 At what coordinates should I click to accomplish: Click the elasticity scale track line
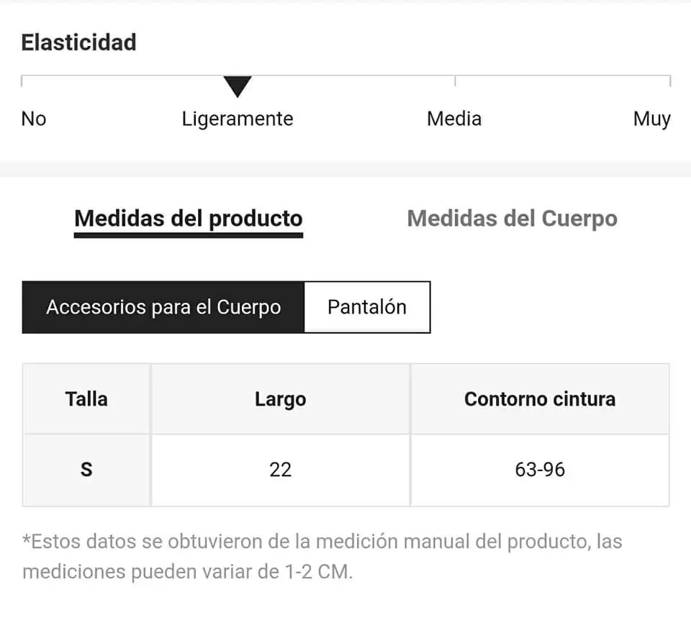click(346, 76)
